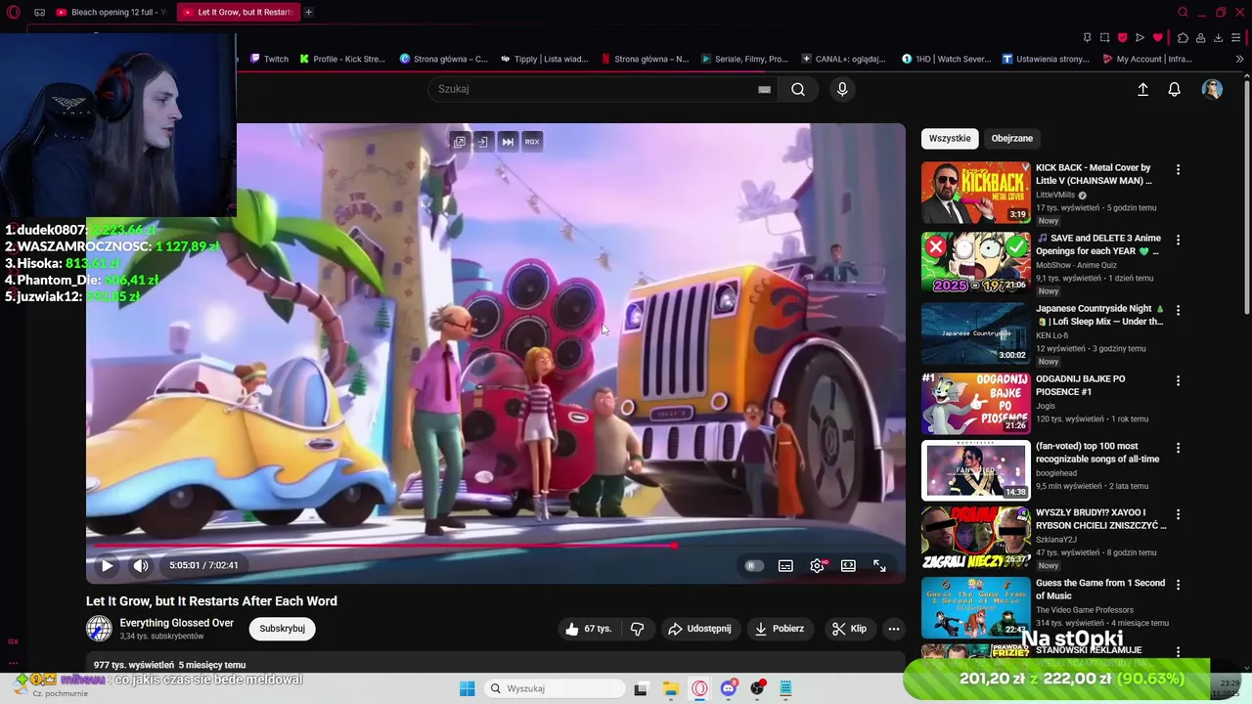Open Opera video pop-out button
Viewport: 1252px width, 704px height.
(x=459, y=142)
